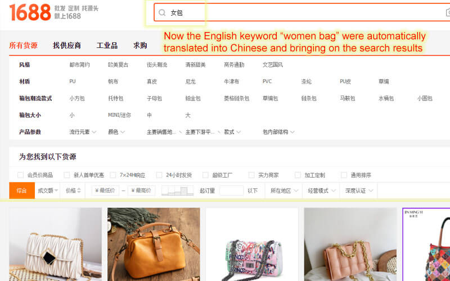This screenshot has height=281, width=450.
Task: Filter by 真皮 material
Action: (152, 81)
